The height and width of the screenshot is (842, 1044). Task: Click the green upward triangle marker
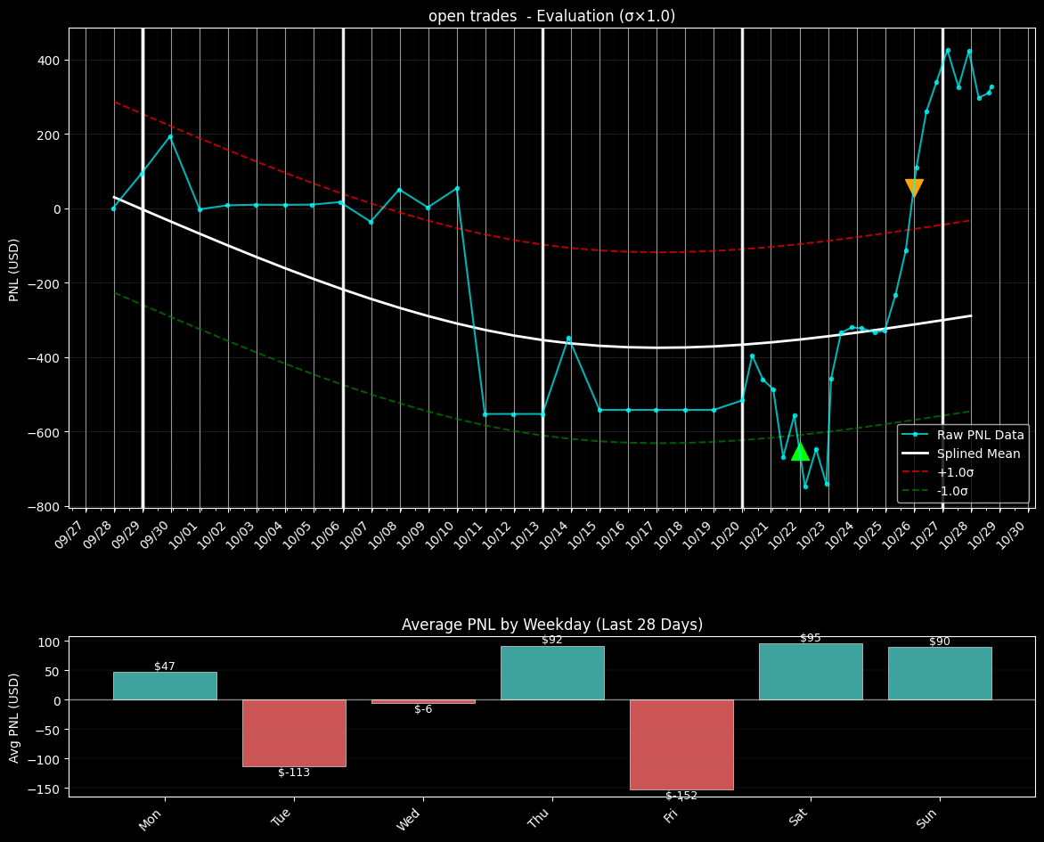(800, 452)
